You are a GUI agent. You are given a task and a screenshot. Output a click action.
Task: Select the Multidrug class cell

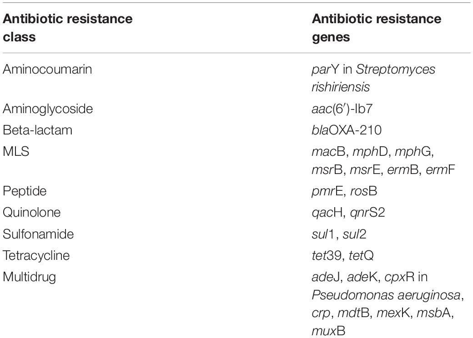coord(29,277)
